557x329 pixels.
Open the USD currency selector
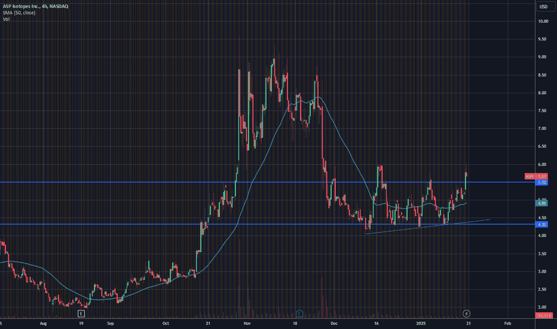pyautogui.click(x=543, y=7)
